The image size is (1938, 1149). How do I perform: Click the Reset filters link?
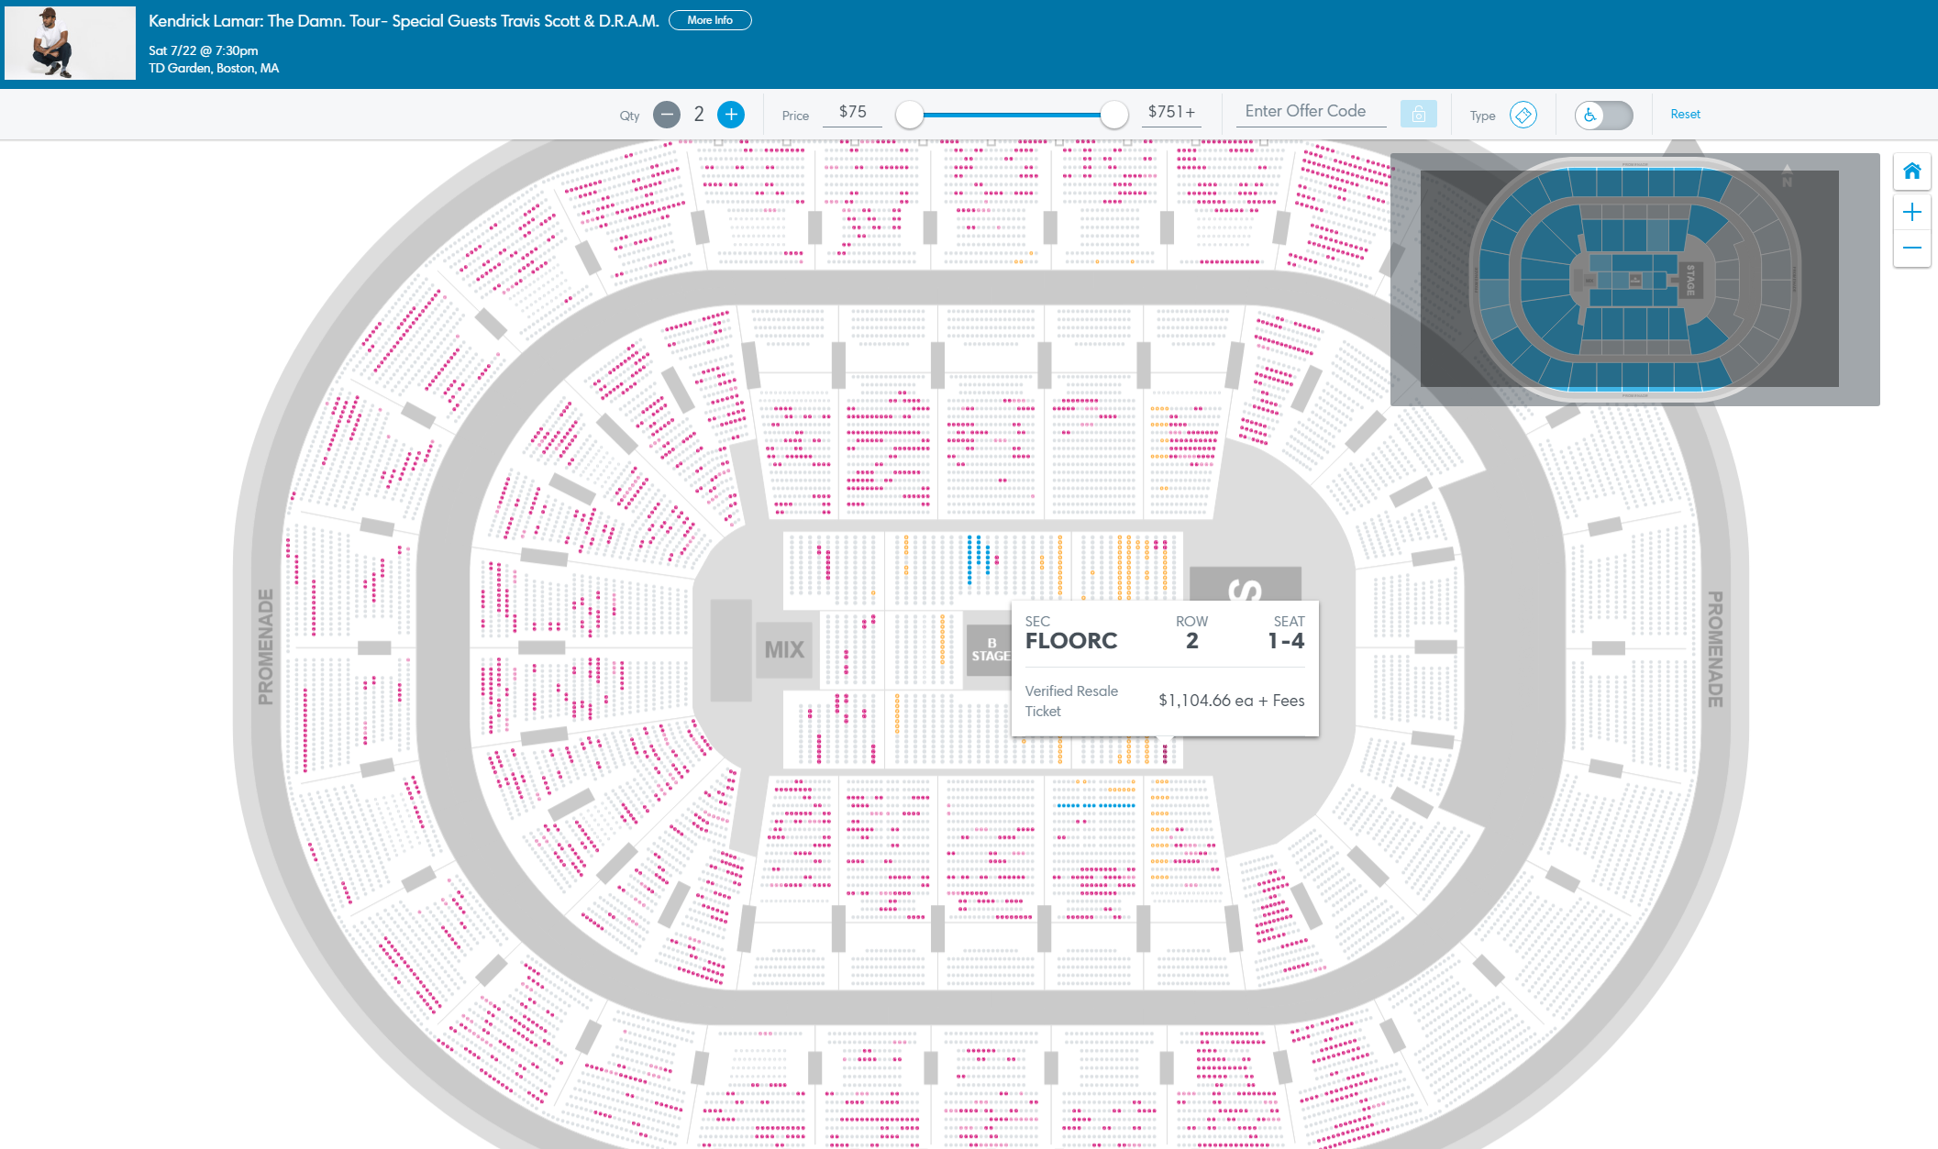point(1686,114)
